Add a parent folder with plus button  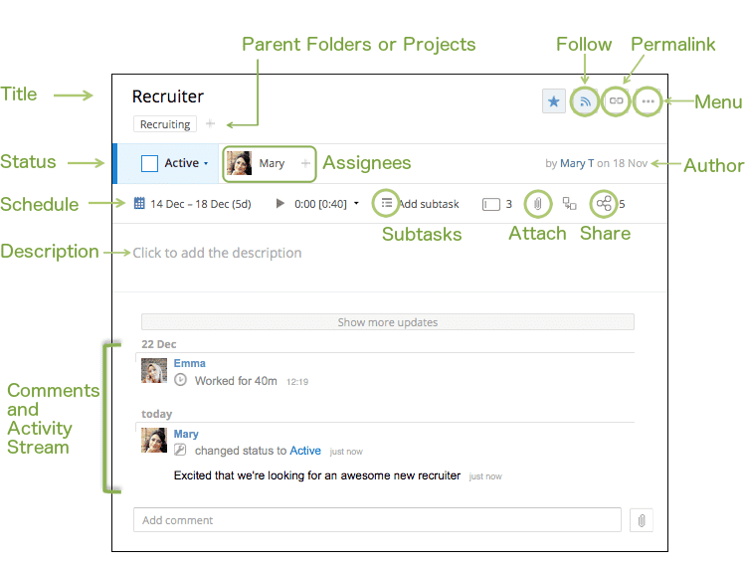click(210, 124)
